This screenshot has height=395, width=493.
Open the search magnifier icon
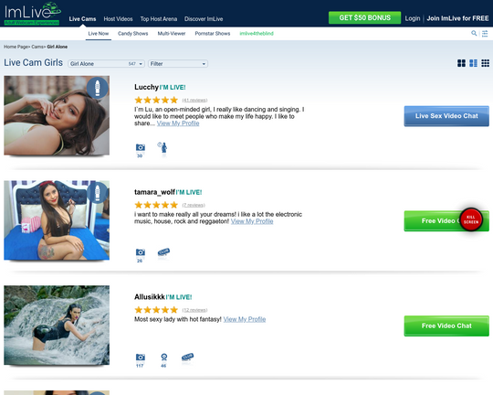(x=474, y=33)
